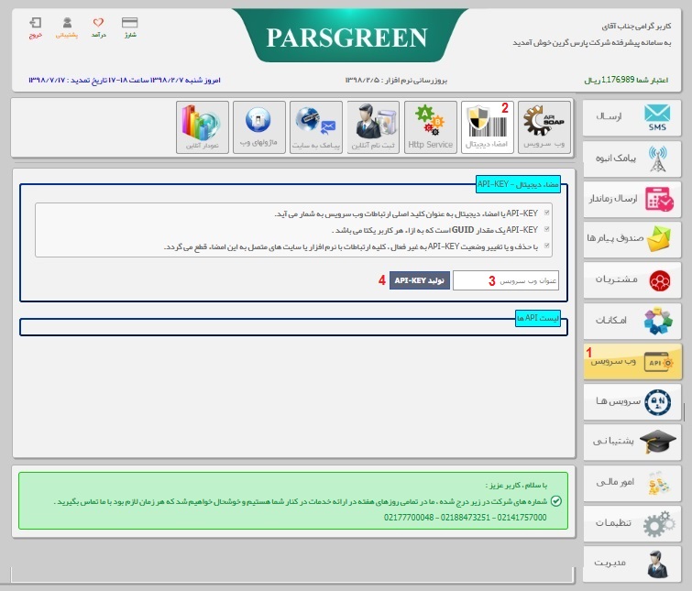Image resolution: width=692 pixels, height=591 pixels.
Task: Click the income (درآمد) heart icon
Action: pos(98,27)
